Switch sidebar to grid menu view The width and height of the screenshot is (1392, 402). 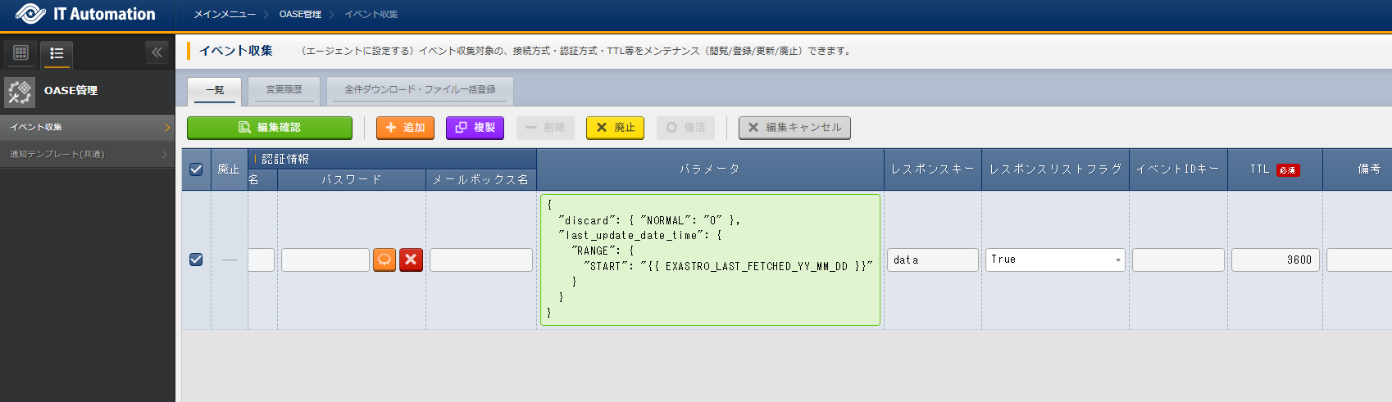pyautogui.click(x=21, y=53)
